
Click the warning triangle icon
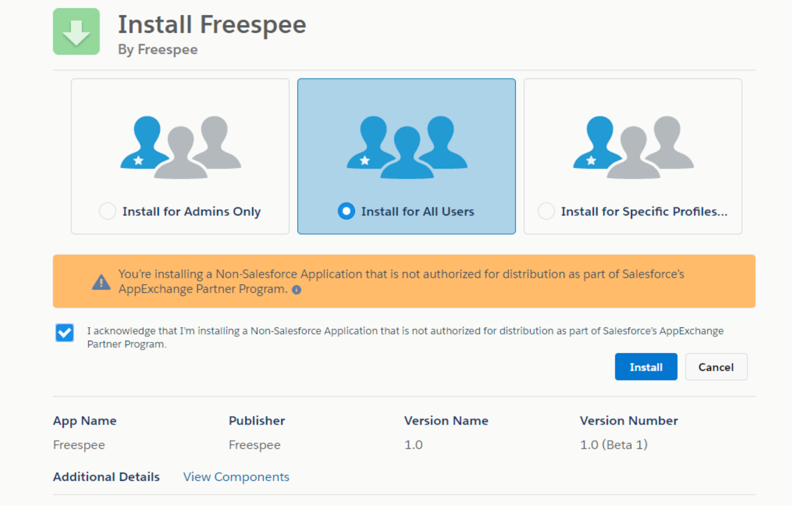point(101,282)
